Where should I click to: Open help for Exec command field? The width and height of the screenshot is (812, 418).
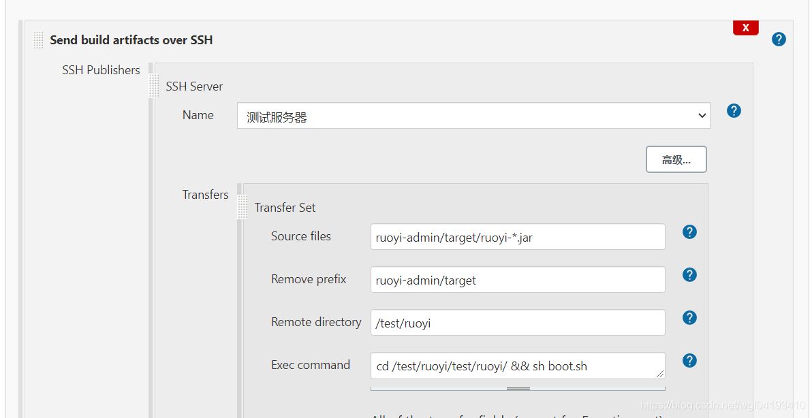(x=689, y=361)
